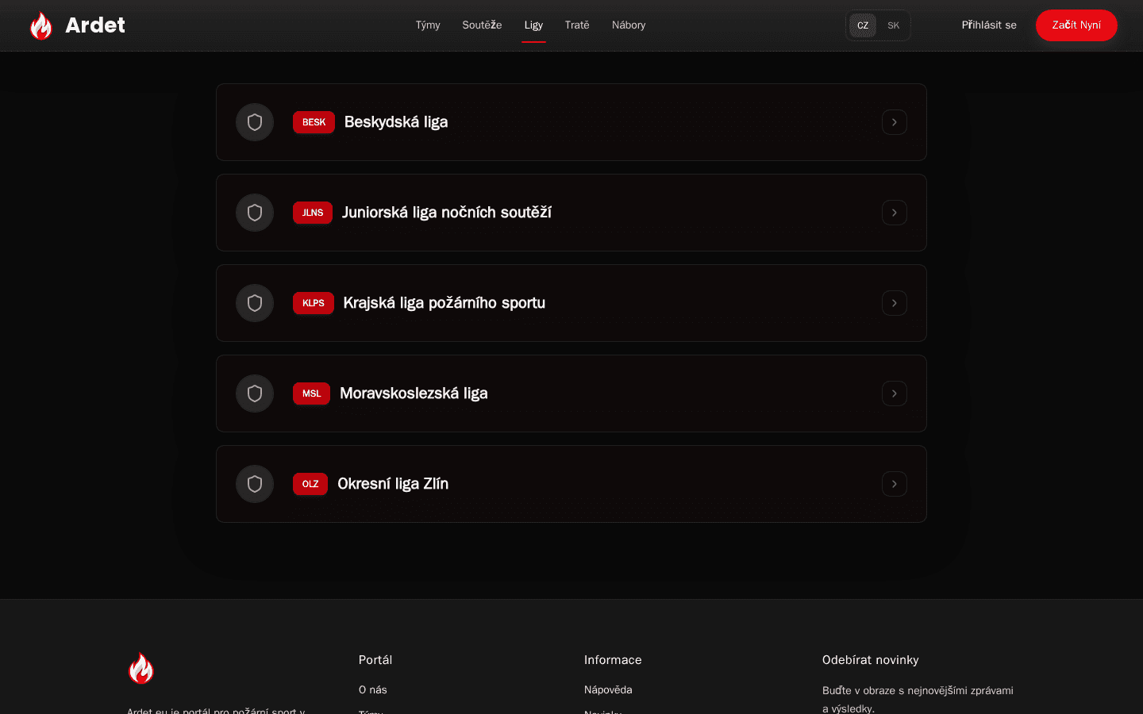Screen dimensions: 1143x714
Task: Open the Tratě menu item
Action: (x=577, y=25)
